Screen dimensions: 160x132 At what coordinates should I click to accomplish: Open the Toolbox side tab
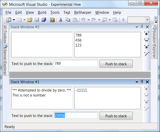coord(5,34)
